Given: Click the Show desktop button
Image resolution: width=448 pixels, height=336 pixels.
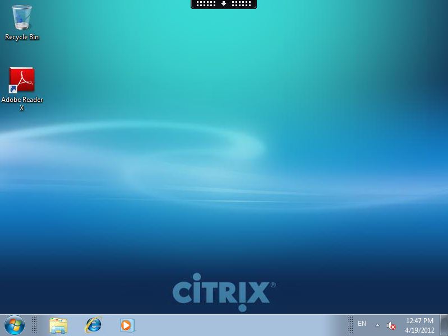Looking at the screenshot, I should 444,325.
